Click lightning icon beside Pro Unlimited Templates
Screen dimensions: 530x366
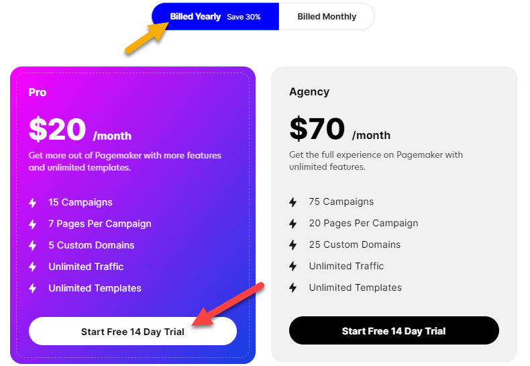32,289
